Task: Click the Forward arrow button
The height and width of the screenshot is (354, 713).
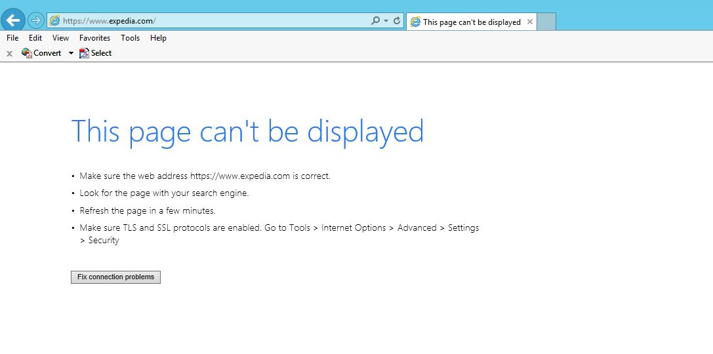Action: click(36, 20)
